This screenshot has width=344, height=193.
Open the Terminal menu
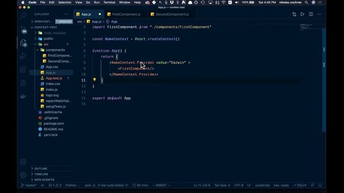pos(109,2)
